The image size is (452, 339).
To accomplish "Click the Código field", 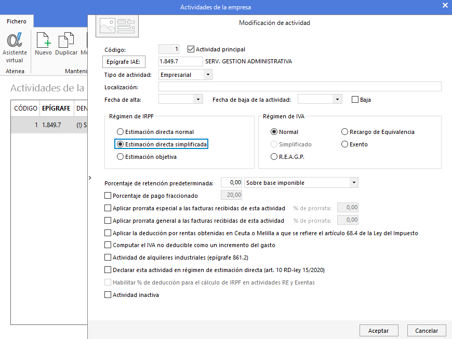I will click(x=169, y=49).
